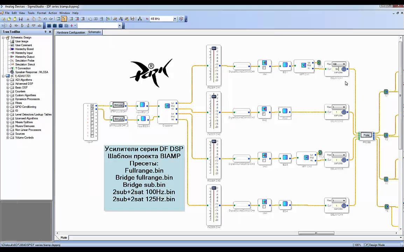This screenshot has height=252, width=404.
Task: Expand the ADI Algorithms tree folder
Action: 8,80
